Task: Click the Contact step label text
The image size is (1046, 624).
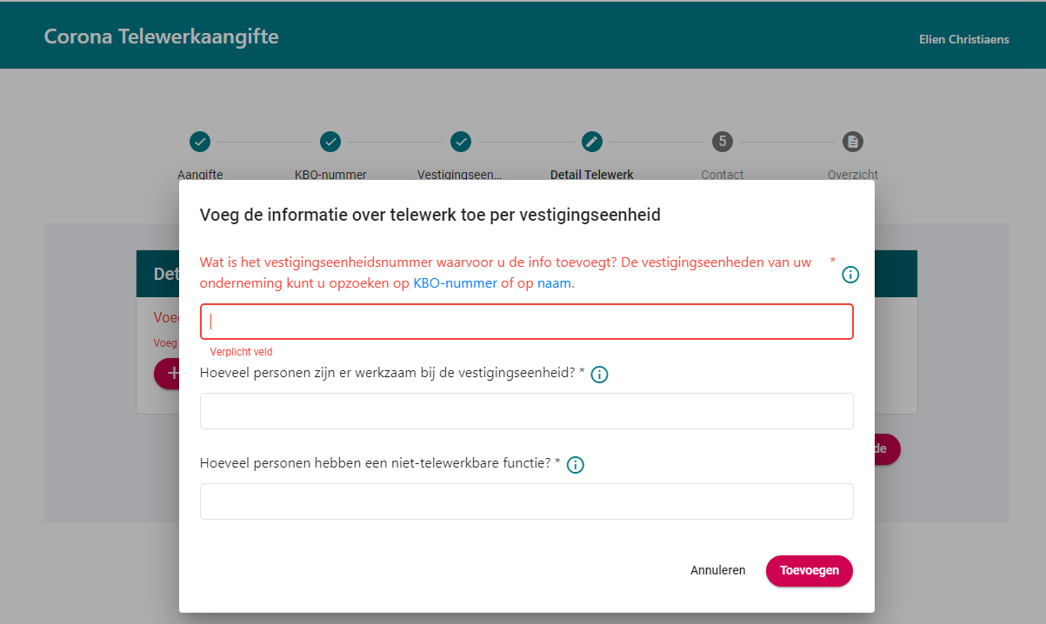Action: click(x=723, y=174)
